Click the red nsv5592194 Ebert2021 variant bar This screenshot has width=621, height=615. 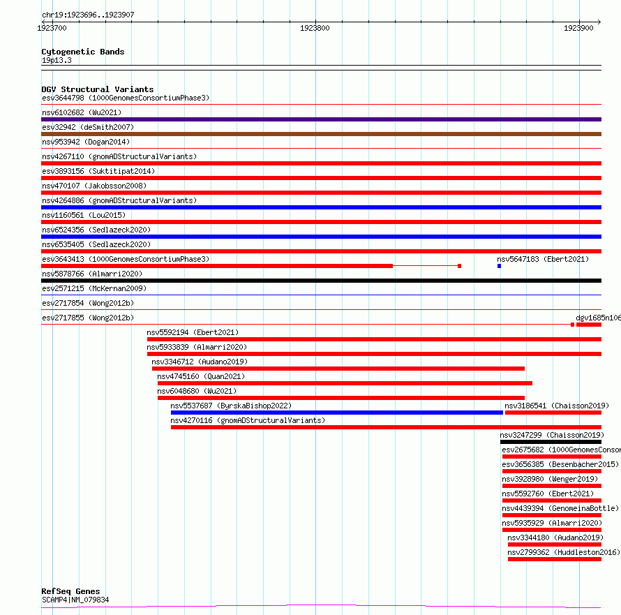coord(374,339)
